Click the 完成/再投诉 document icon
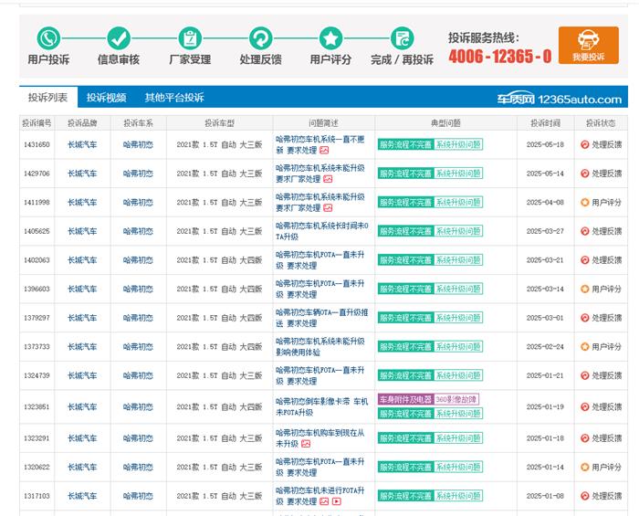This screenshot has height=516, width=639. [x=402, y=38]
